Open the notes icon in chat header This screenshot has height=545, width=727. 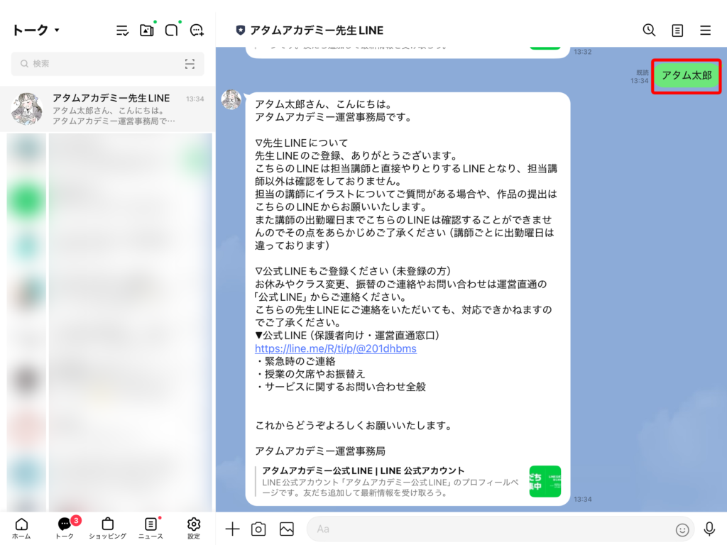677,31
